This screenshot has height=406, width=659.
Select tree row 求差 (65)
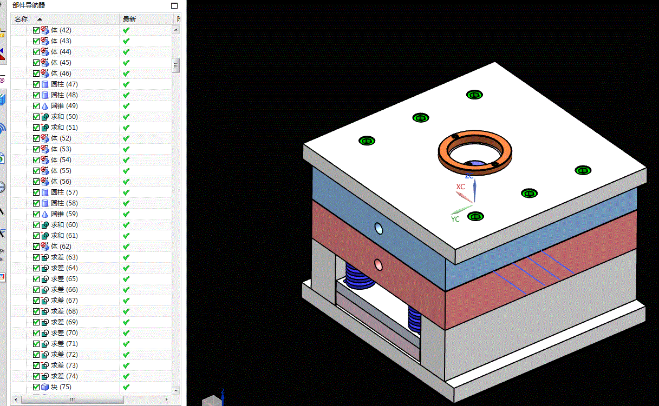92,279
